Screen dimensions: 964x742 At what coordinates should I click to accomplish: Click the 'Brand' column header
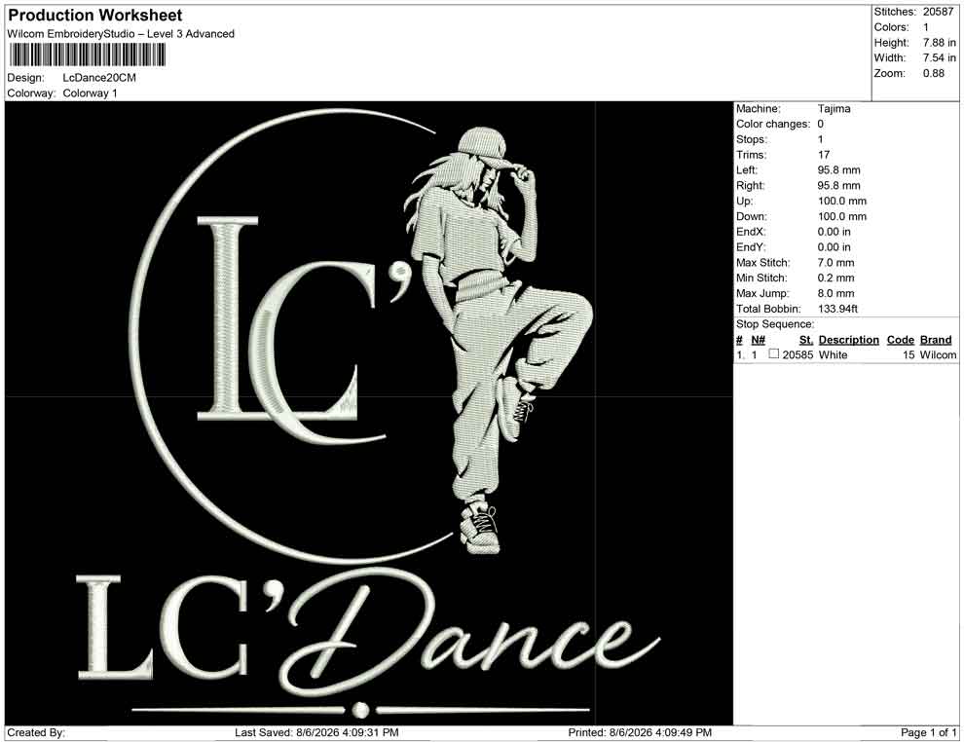pos(936,340)
